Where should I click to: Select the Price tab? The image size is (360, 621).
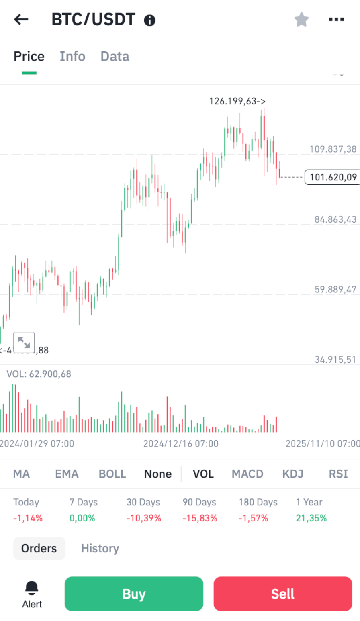29,57
